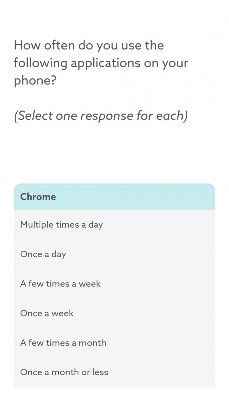Tap the word "applications" in the heading
Screen dimensions: 229x408
tap(106, 63)
